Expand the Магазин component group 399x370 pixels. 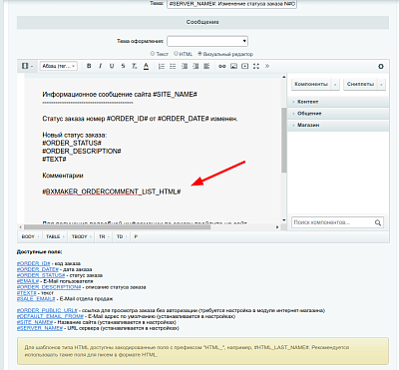tap(338, 125)
